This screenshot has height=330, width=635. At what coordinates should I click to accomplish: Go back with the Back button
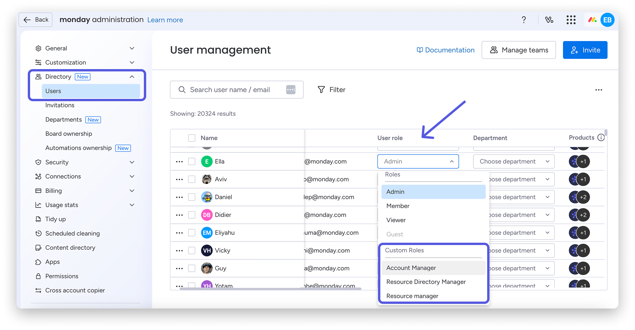(x=36, y=20)
